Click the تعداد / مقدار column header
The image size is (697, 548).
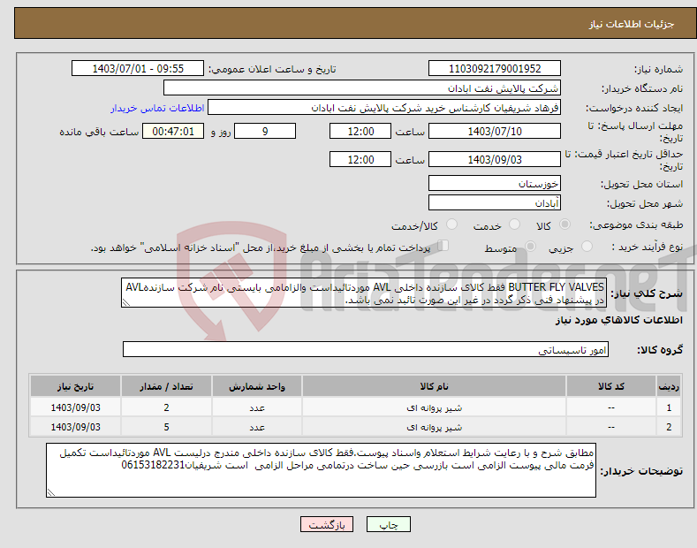coord(166,386)
